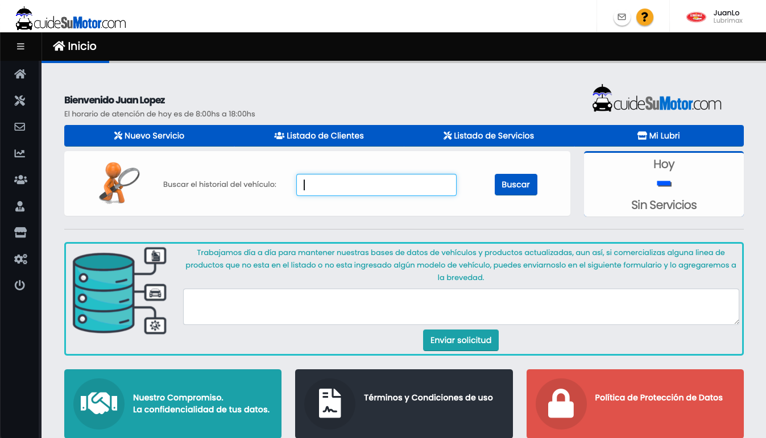Open Listado de Clientes menu item
Image resolution: width=766 pixels, height=438 pixels.
318,136
